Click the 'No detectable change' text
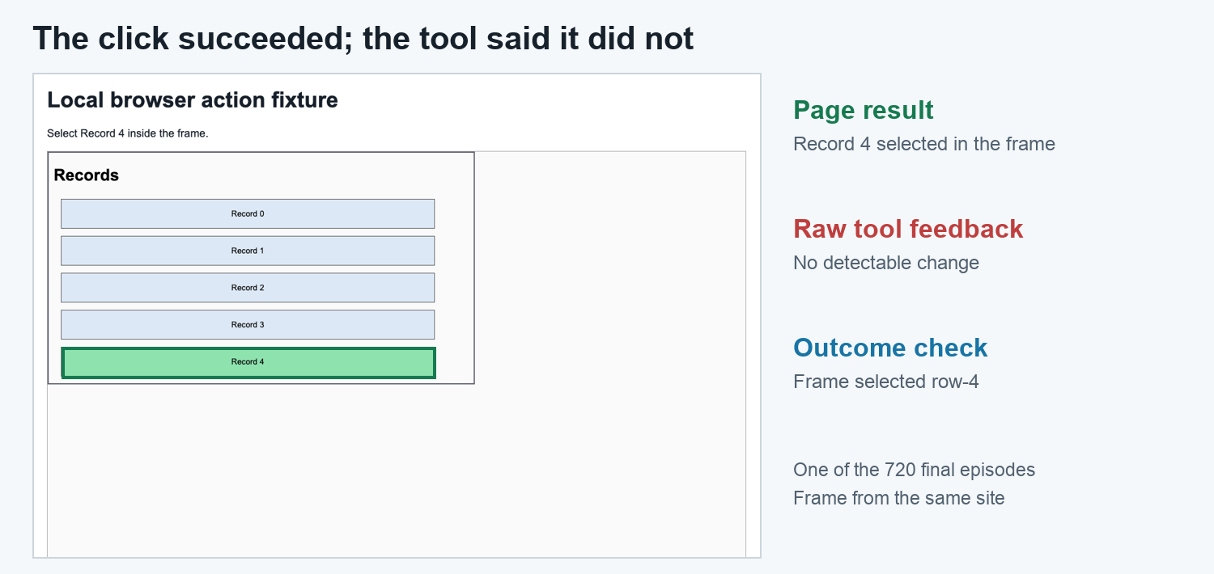Screen dimensions: 1214x574 (x=886, y=263)
